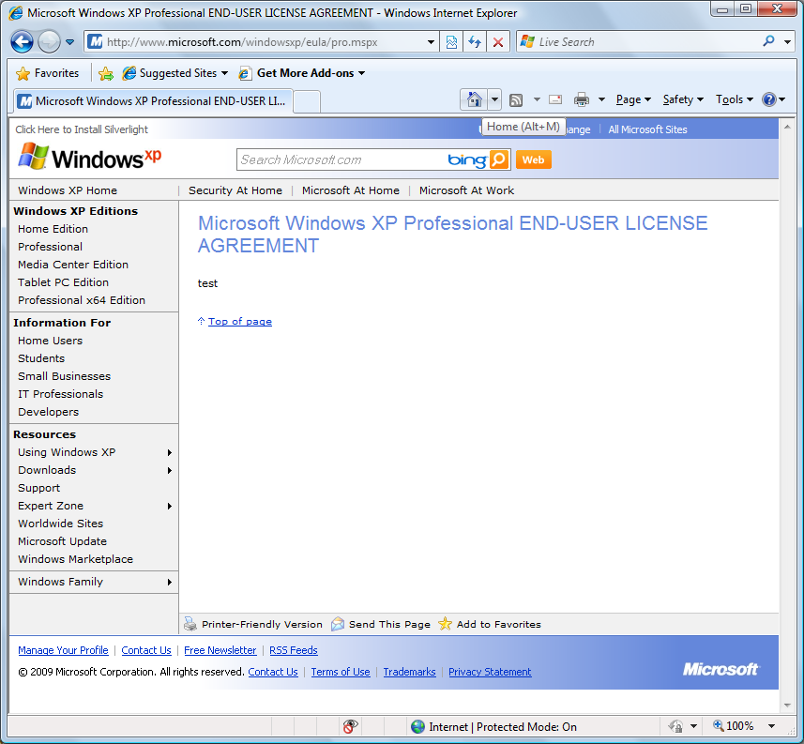Click the browser Back arrow button
Screen dimensions: 804x744
(23, 42)
